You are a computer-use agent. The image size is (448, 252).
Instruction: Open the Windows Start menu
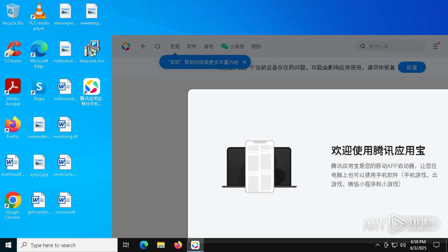coord(8,245)
